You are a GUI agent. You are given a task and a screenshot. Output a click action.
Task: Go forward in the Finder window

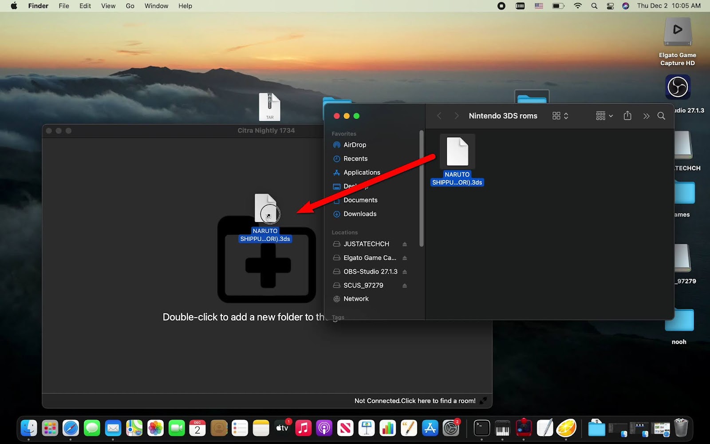(x=456, y=116)
